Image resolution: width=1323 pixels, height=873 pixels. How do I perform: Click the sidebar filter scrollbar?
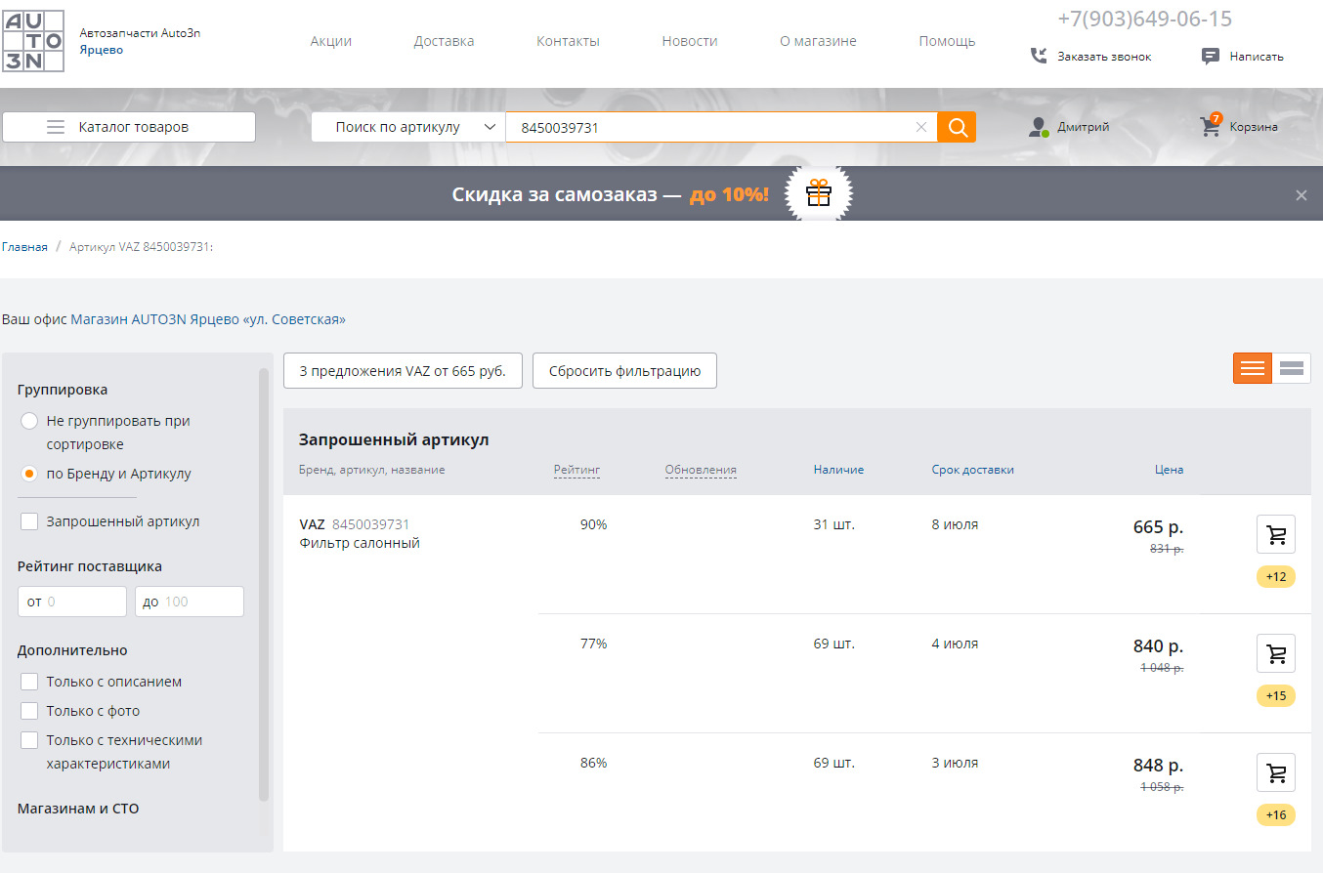[263, 584]
